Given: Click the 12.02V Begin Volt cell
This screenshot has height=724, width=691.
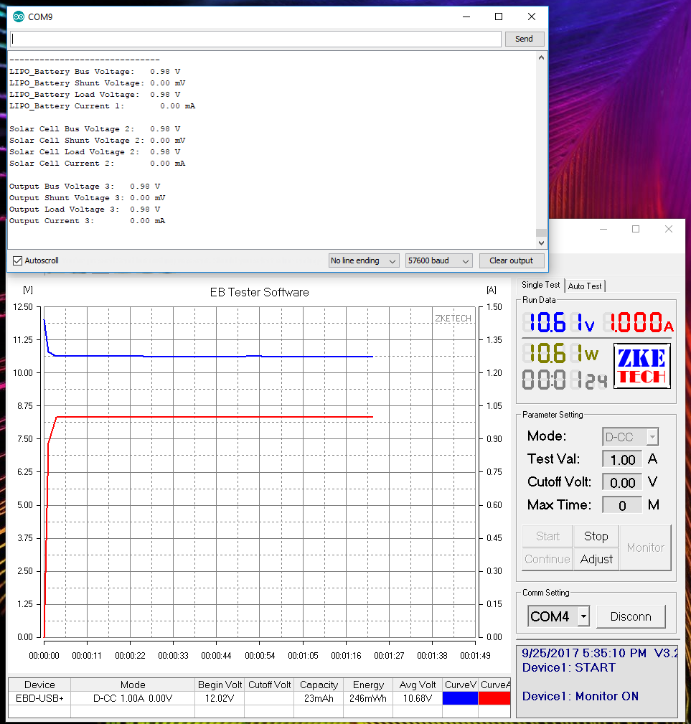Looking at the screenshot, I should pyautogui.click(x=220, y=698).
